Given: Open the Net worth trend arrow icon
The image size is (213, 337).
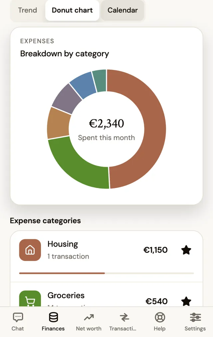Looking at the screenshot, I should [x=89, y=317].
